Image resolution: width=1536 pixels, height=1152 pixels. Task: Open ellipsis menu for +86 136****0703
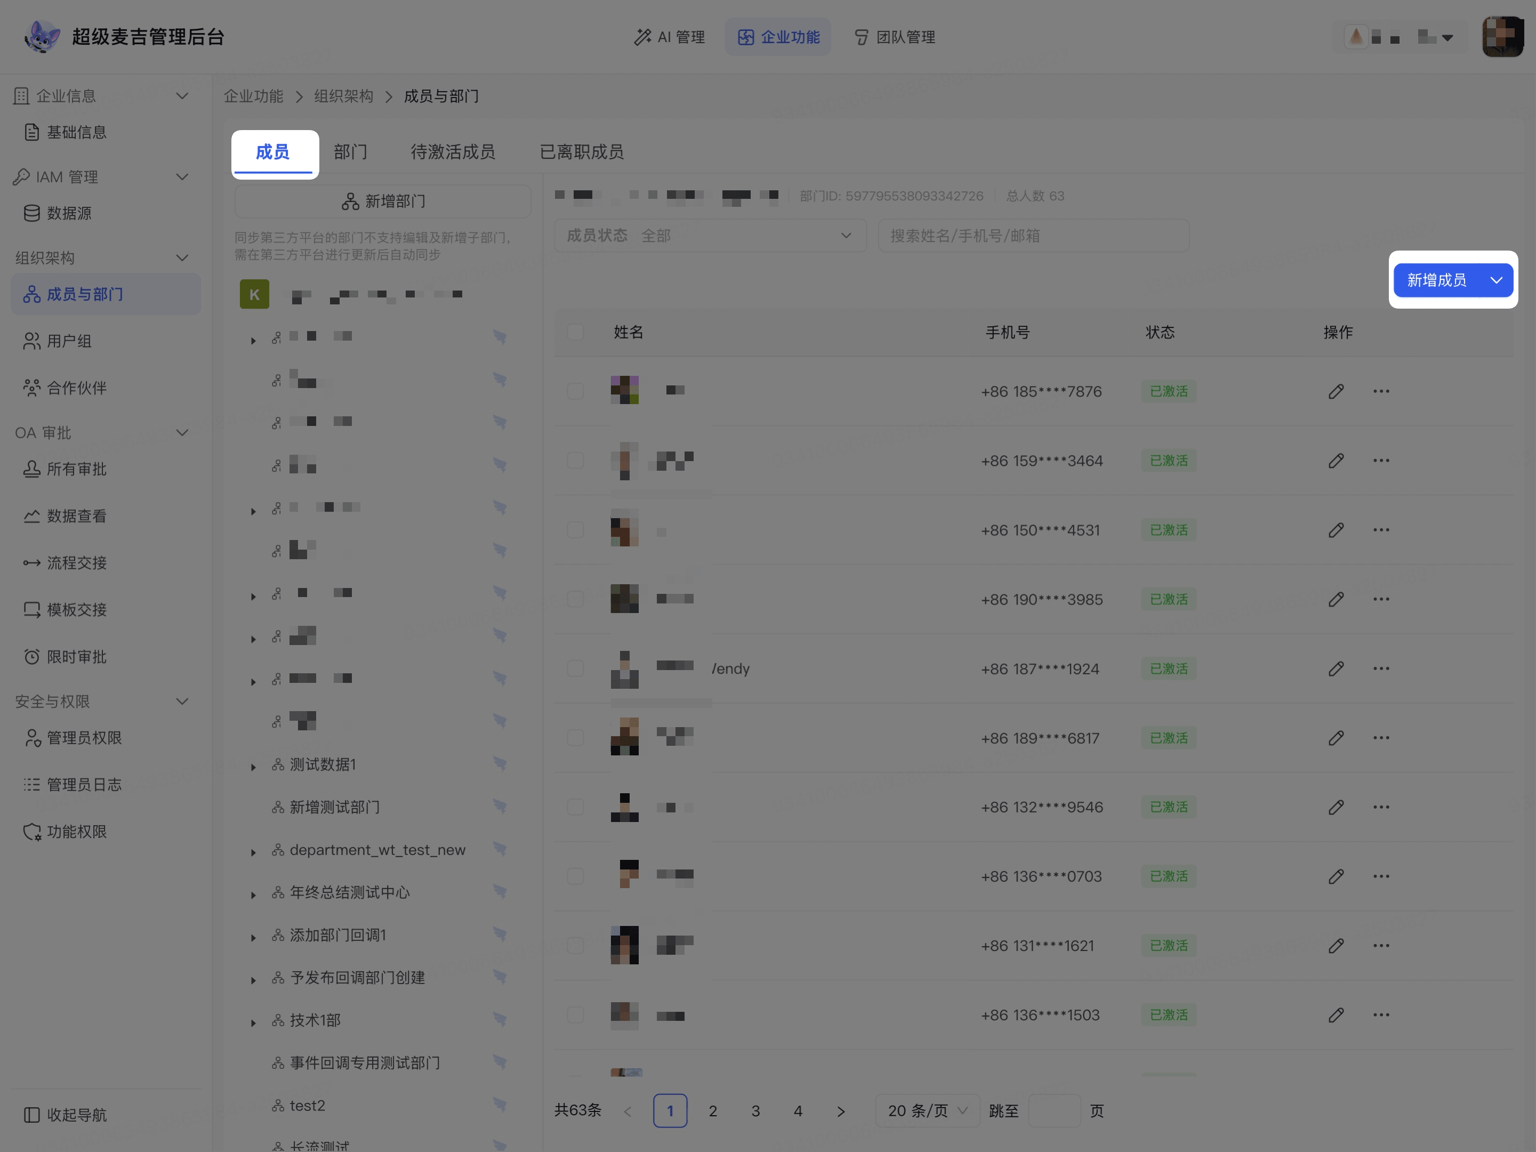(x=1381, y=876)
